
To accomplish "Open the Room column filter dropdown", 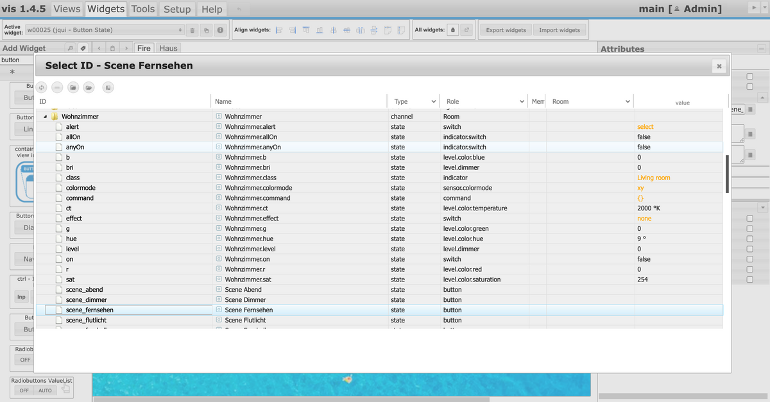I will pyautogui.click(x=627, y=102).
